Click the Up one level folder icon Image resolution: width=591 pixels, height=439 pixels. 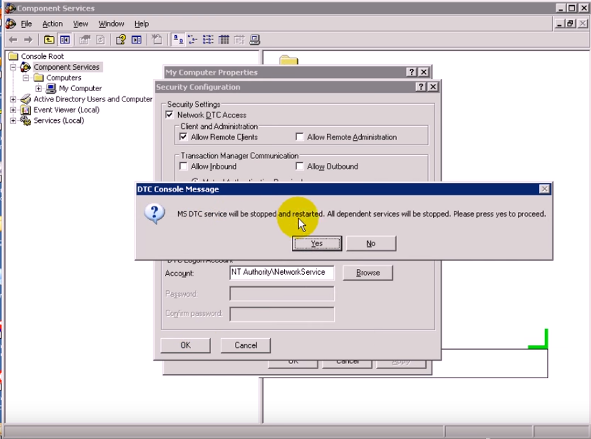(49, 39)
